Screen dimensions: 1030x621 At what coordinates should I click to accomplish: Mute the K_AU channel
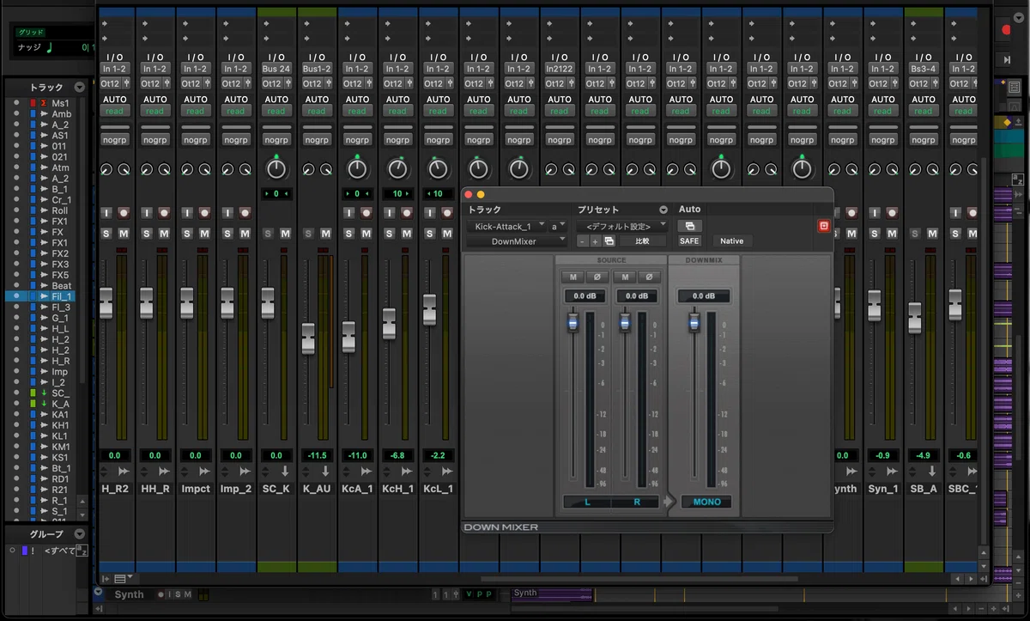click(x=325, y=234)
